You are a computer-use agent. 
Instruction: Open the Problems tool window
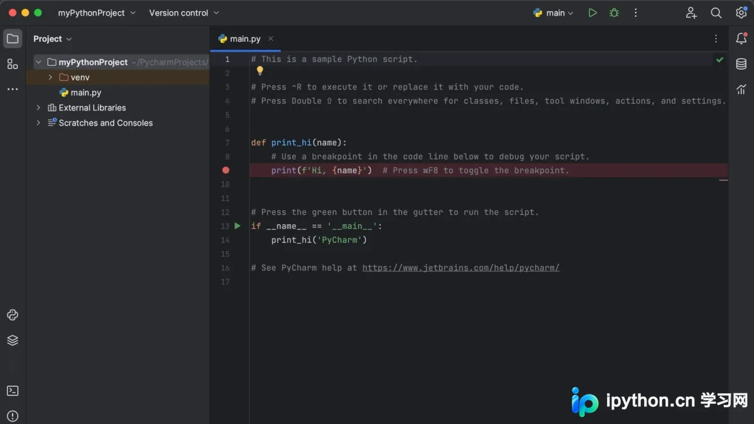tap(13, 416)
